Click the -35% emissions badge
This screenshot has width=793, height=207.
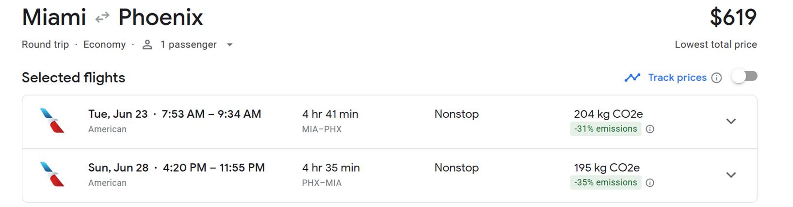click(605, 183)
